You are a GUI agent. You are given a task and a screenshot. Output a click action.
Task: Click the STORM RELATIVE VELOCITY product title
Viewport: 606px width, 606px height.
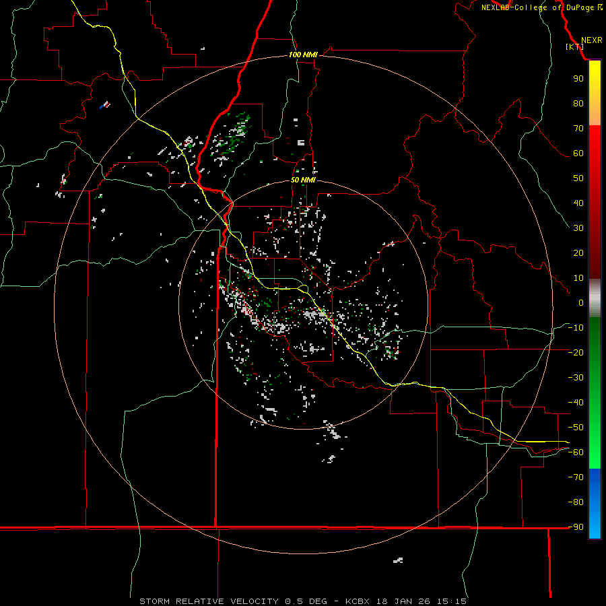point(209,601)
